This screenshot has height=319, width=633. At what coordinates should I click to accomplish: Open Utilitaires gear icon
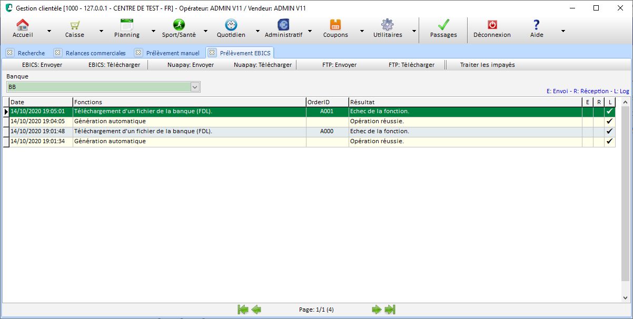point(388,25)
